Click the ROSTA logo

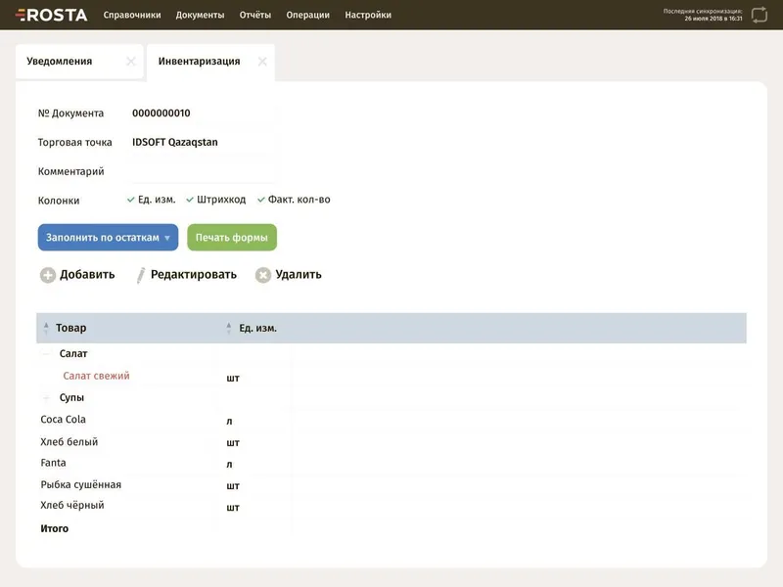(x=52, y=15)
